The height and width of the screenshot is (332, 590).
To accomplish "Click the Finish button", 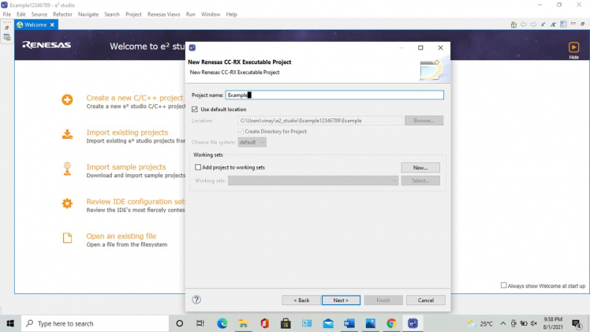I will [383, 300].
